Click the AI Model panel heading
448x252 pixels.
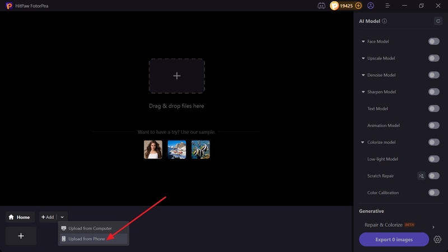click(370, 21)
